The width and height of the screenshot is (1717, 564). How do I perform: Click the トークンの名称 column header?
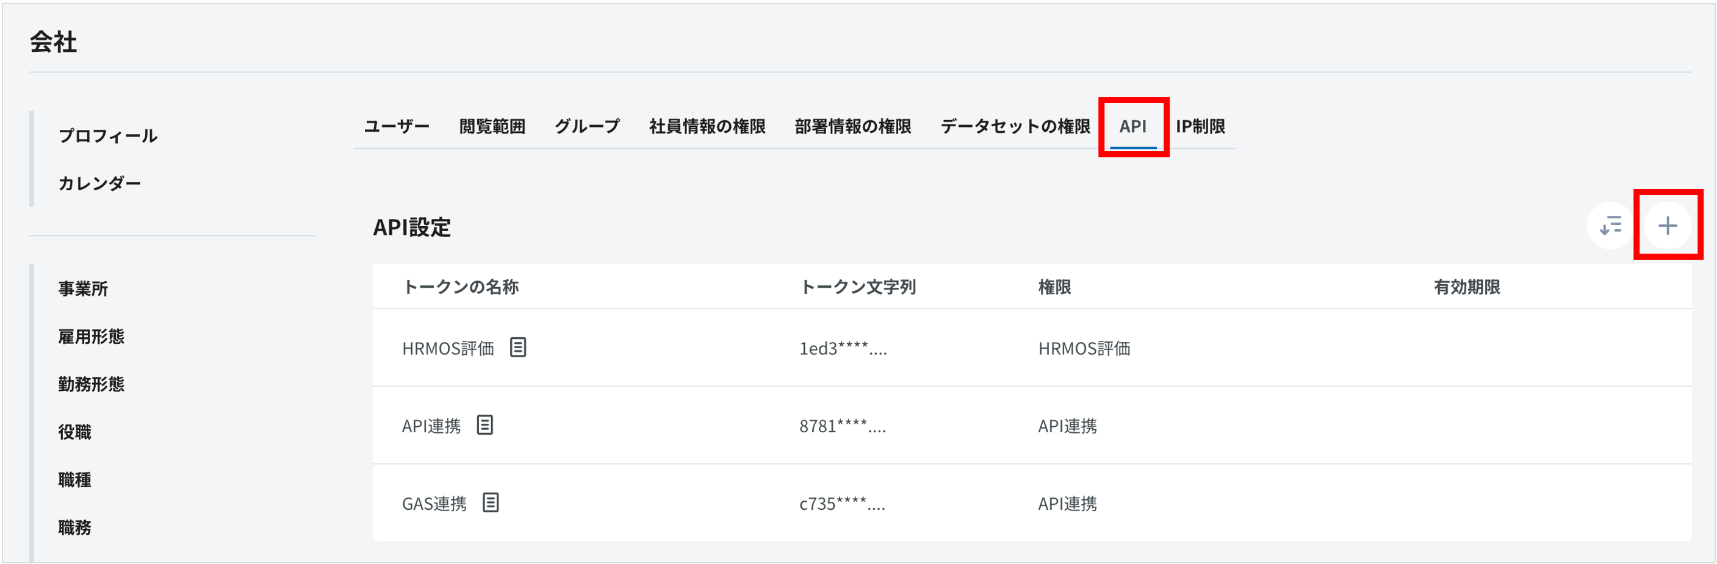461,287
